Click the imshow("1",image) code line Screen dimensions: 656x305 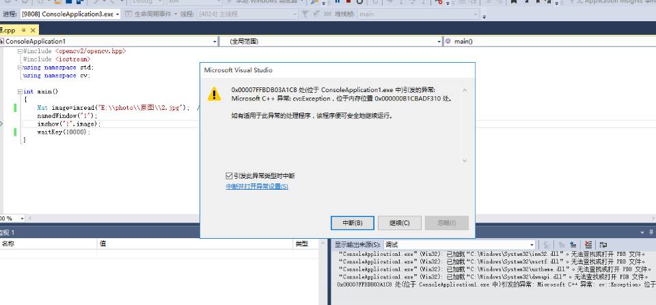tap(69, 124)
